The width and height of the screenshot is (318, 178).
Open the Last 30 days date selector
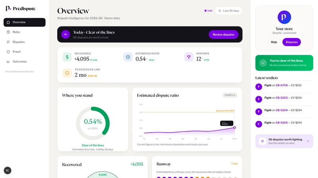tap(229, 11)
